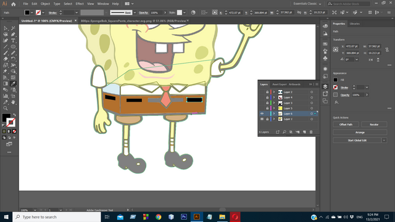The image size is (395, 222).
Task: Select the Line Segment tool
Action: [6, 47]
